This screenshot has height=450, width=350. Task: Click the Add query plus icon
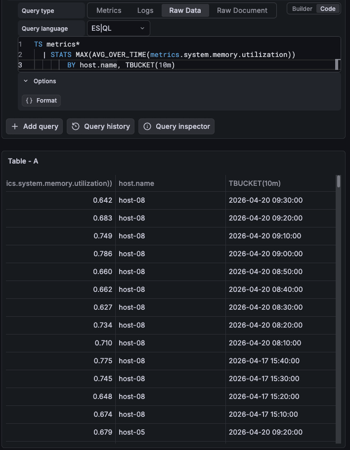15,126
